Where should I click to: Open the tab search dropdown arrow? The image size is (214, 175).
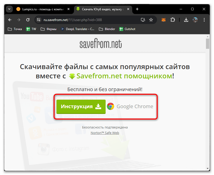click(9, 9)
